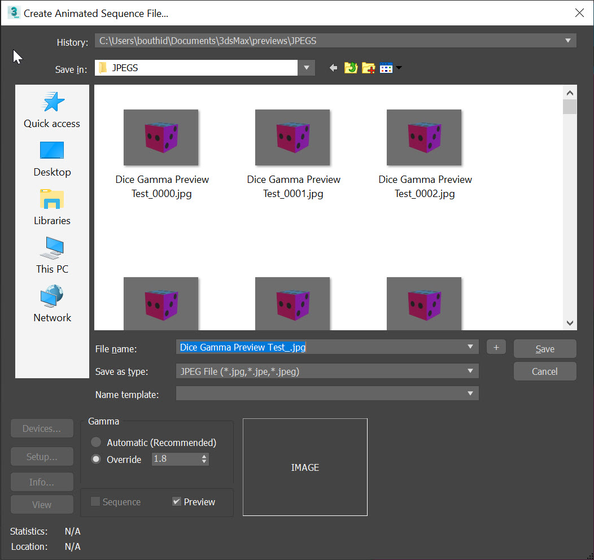Go up one level in folder hierarchy

point(351,67)
